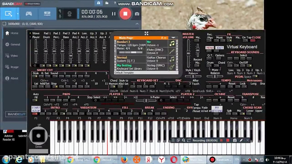This screenshot has width=292, height=164.
Task: Click the Main Page title bar
Action: (x=141, y=38)
